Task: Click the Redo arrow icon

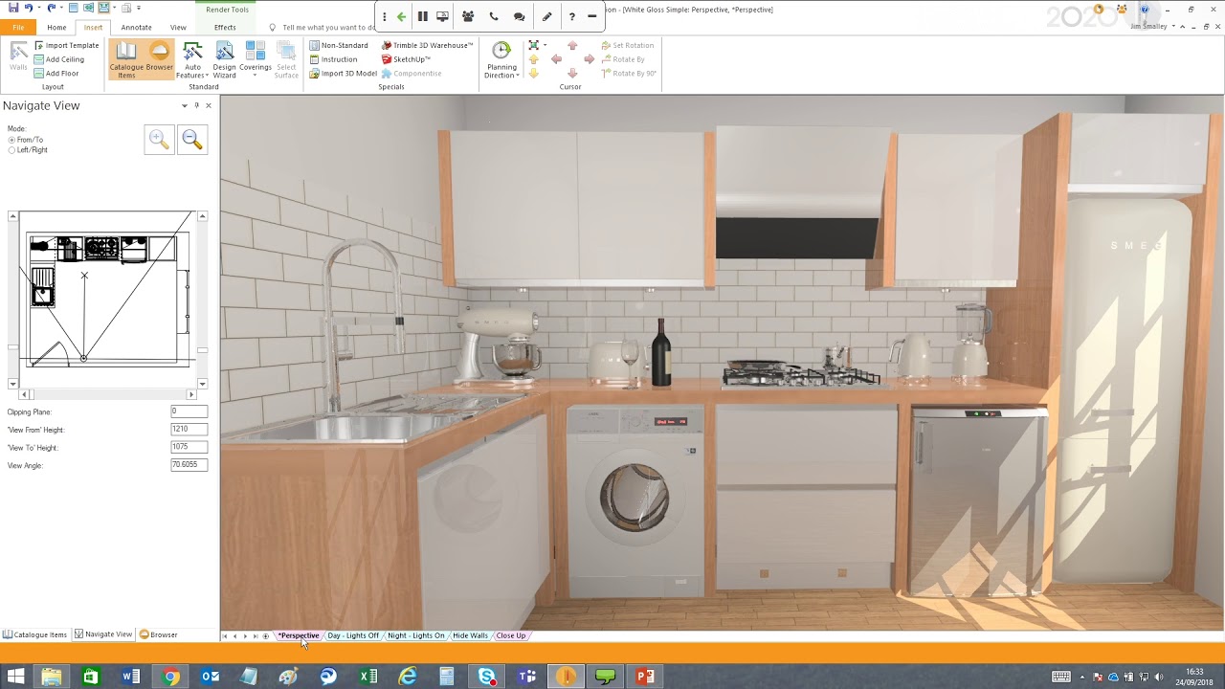Action: click(x=52, y=9)
